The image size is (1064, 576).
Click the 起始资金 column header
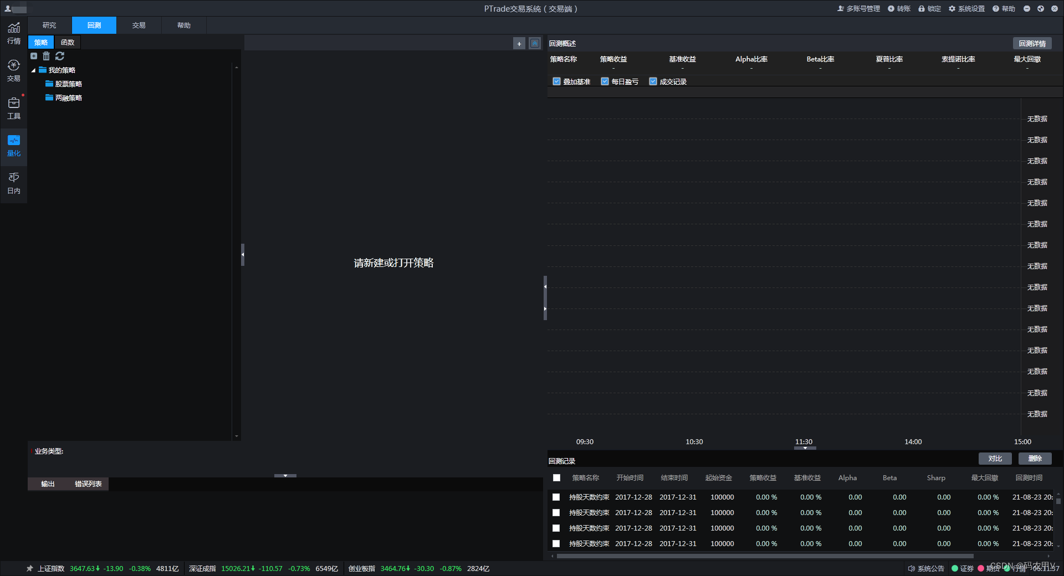(719, 478)
